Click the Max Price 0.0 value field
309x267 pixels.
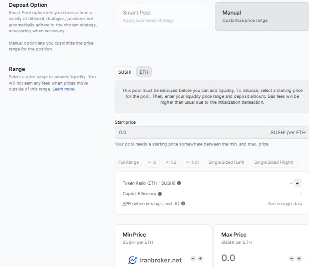click(x=228, y=258)
